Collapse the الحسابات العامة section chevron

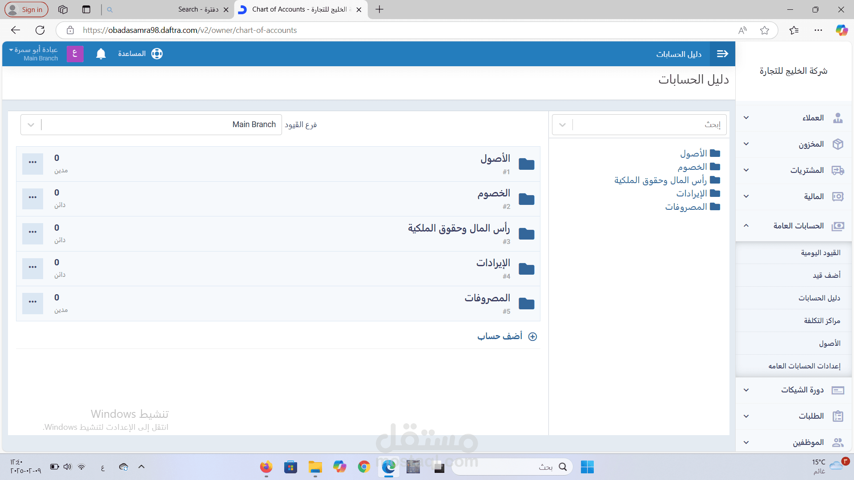[x=746, y=226]
